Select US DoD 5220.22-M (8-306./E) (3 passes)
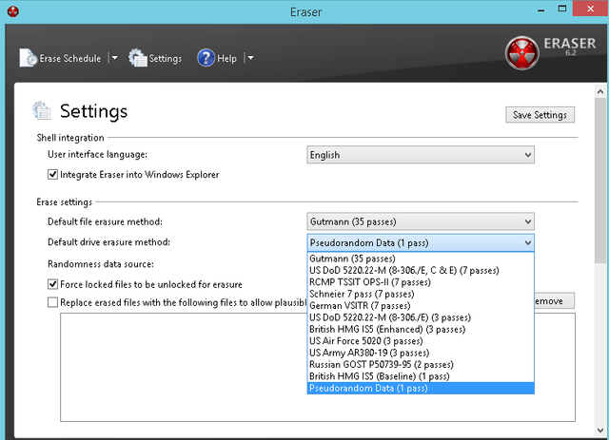 click(421, 317)
